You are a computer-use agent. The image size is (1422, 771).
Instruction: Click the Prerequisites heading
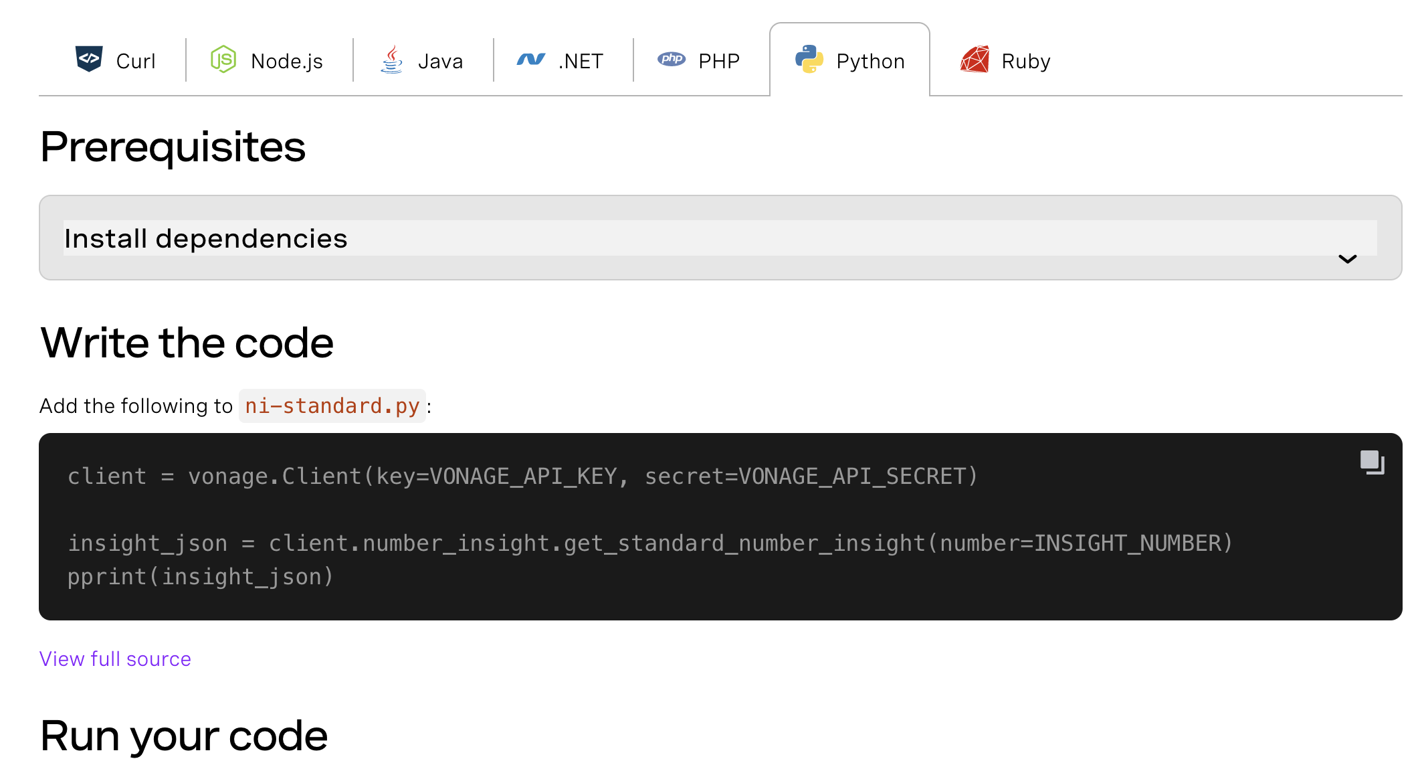[173, 147]
